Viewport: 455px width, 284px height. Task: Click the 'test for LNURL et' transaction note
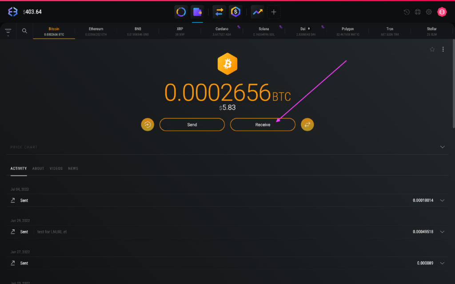(x=52, y=232)
